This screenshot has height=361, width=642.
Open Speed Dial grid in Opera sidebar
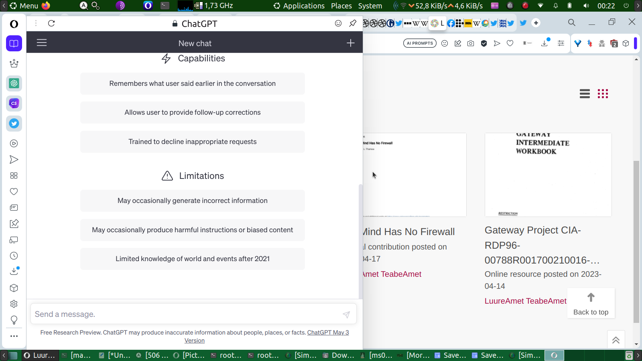click(14, 176)
